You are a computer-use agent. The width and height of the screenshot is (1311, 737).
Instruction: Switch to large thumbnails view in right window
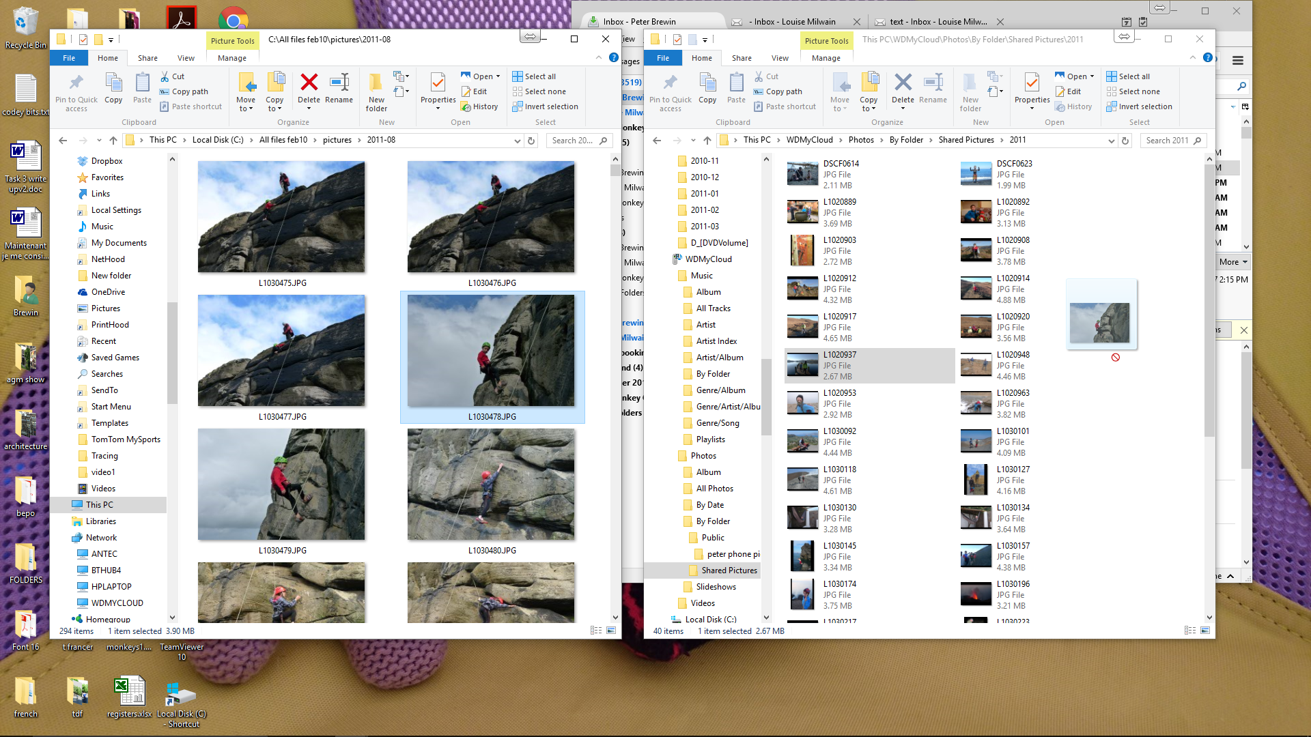[x=1205, y=631]
